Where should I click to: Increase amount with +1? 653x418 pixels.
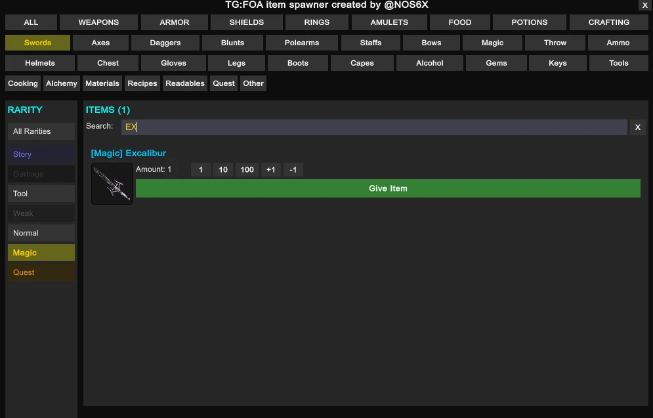[270, 170]
